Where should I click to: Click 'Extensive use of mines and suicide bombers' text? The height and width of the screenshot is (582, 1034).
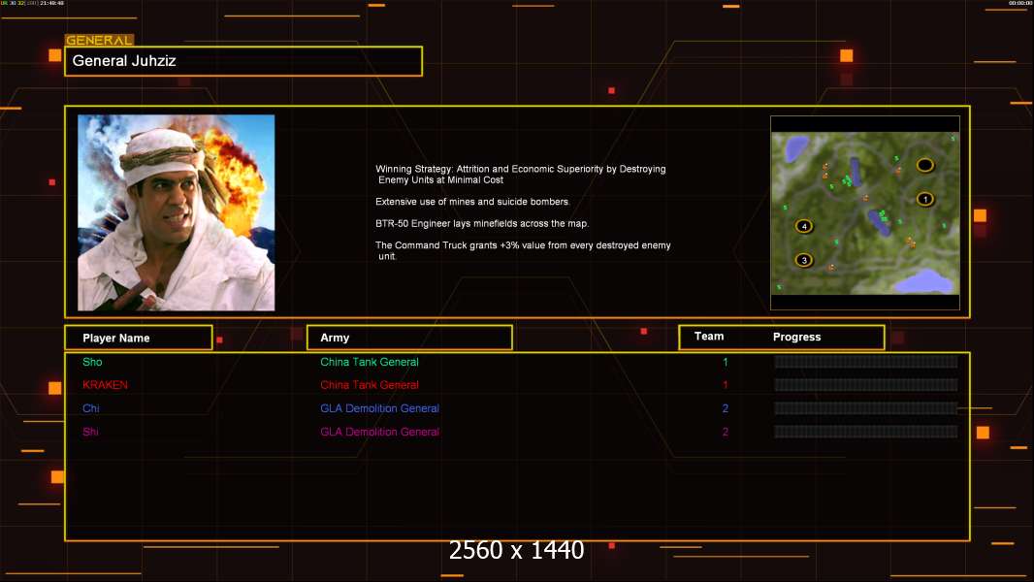click(472, 202)
